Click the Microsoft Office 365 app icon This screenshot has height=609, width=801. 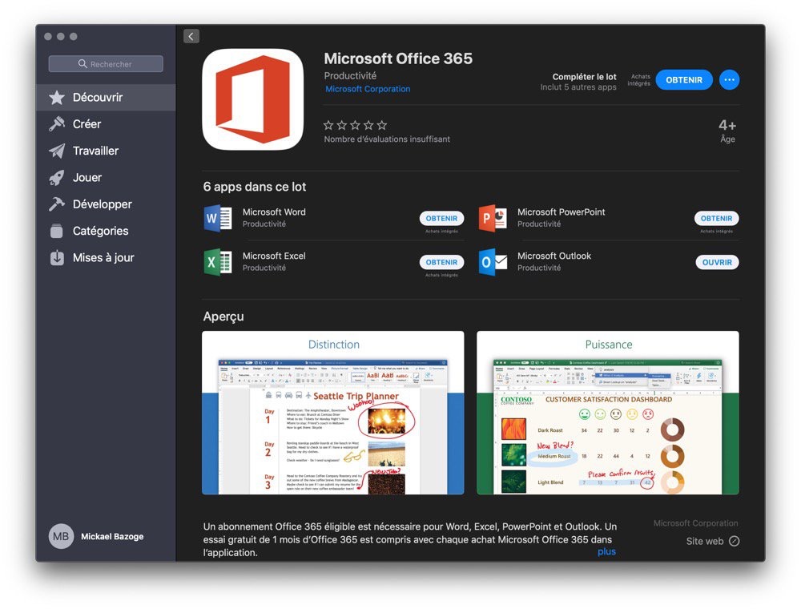pos(253,99)
